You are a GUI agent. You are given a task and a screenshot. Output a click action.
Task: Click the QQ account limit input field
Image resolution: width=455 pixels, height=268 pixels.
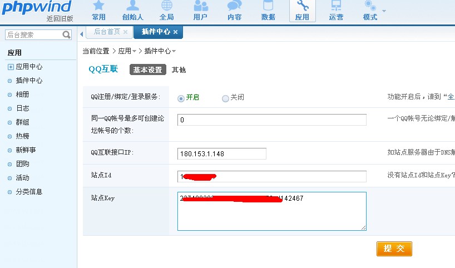pos(272,120)
